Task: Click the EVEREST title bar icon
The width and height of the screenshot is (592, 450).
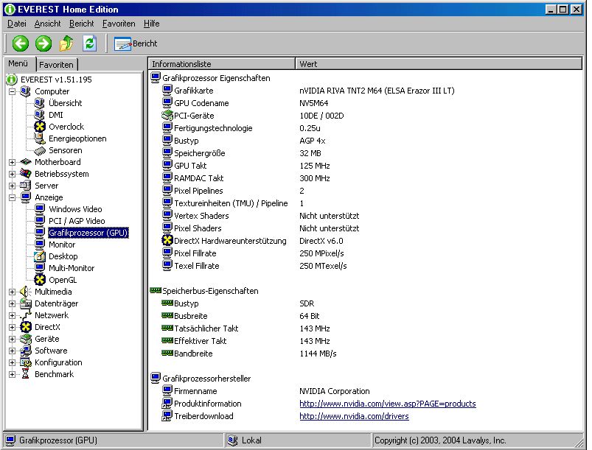Action: 10,9
